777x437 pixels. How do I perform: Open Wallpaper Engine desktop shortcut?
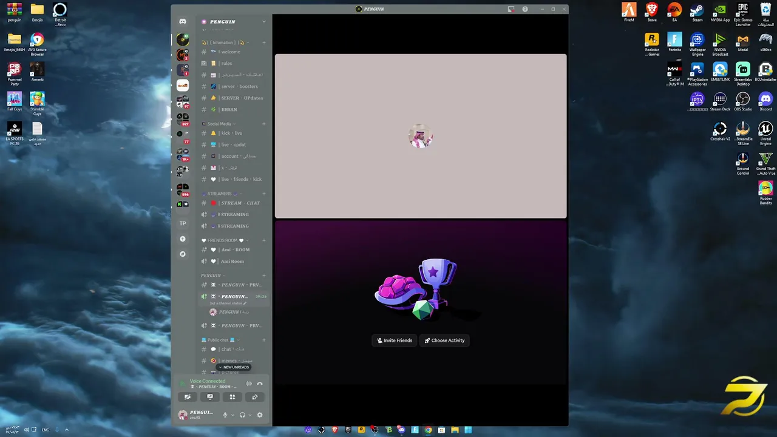pyautogui.click(x=697, y=44)
